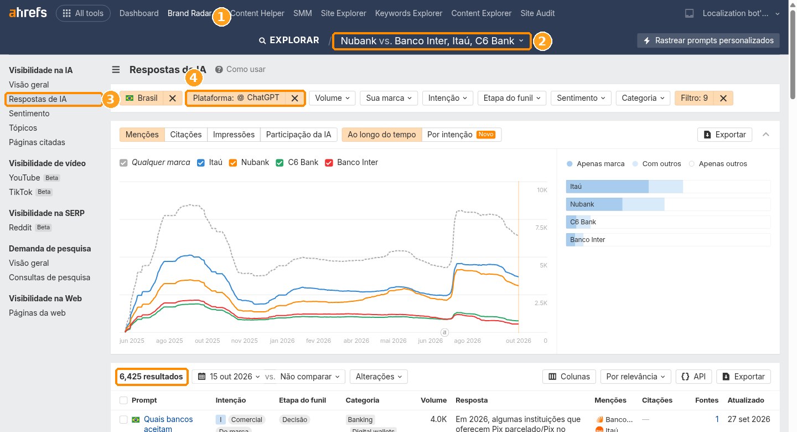Click the Exportar button above the chart

725,135
